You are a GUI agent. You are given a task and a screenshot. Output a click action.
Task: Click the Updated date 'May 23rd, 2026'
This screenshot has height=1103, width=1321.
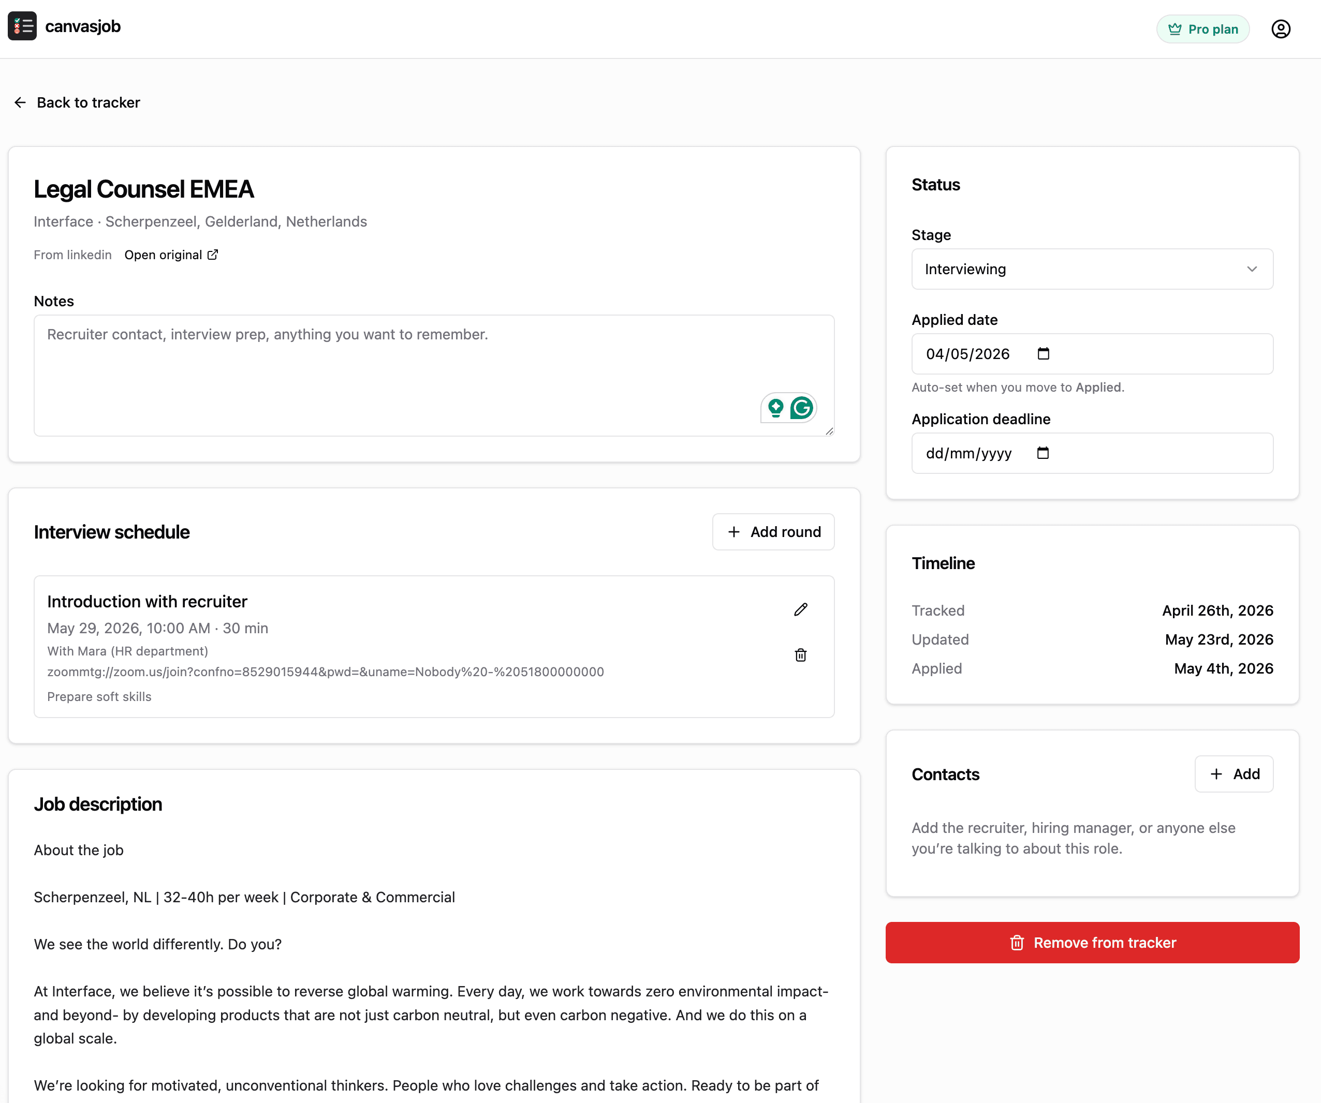coord(1219,639)
